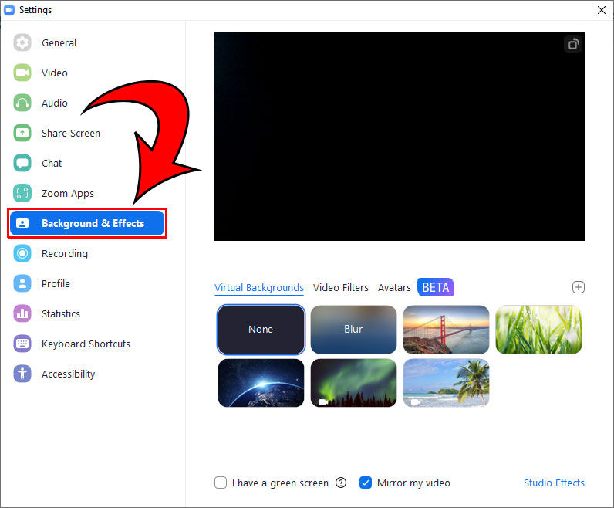The width and height of the screenshot is (614, 508).
Task: Rotate the video preview using corner icon
Action: (x=573, y=44)
